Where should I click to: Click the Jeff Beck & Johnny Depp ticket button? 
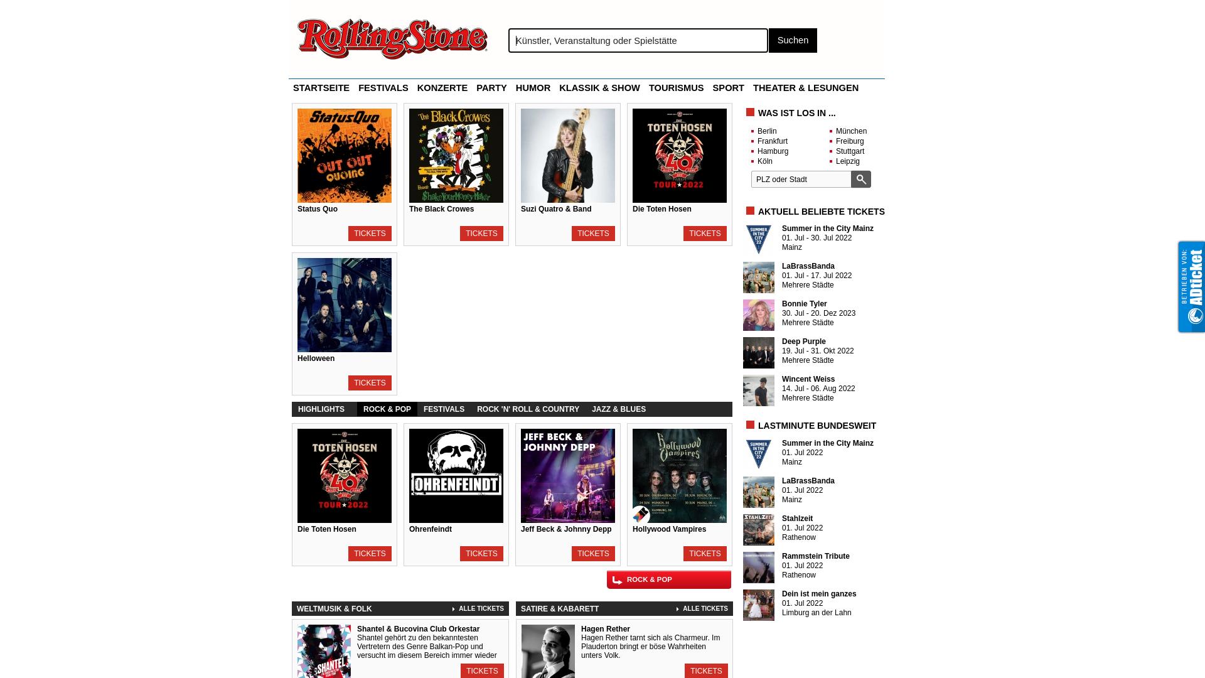[592, 553]
